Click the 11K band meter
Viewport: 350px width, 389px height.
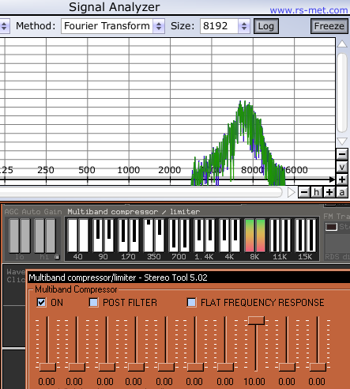[x=280, y=236]
